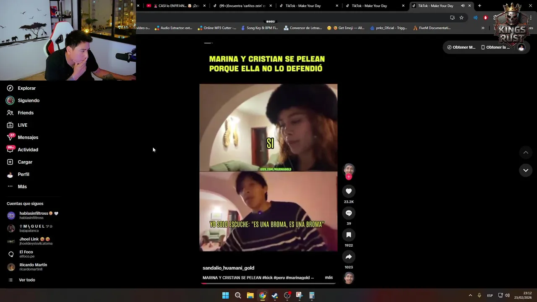Image resolution: width=537 pixels, height=302 pixels.
Task: Open Song Key & BPM bookmark
Action: click(259, 28)
